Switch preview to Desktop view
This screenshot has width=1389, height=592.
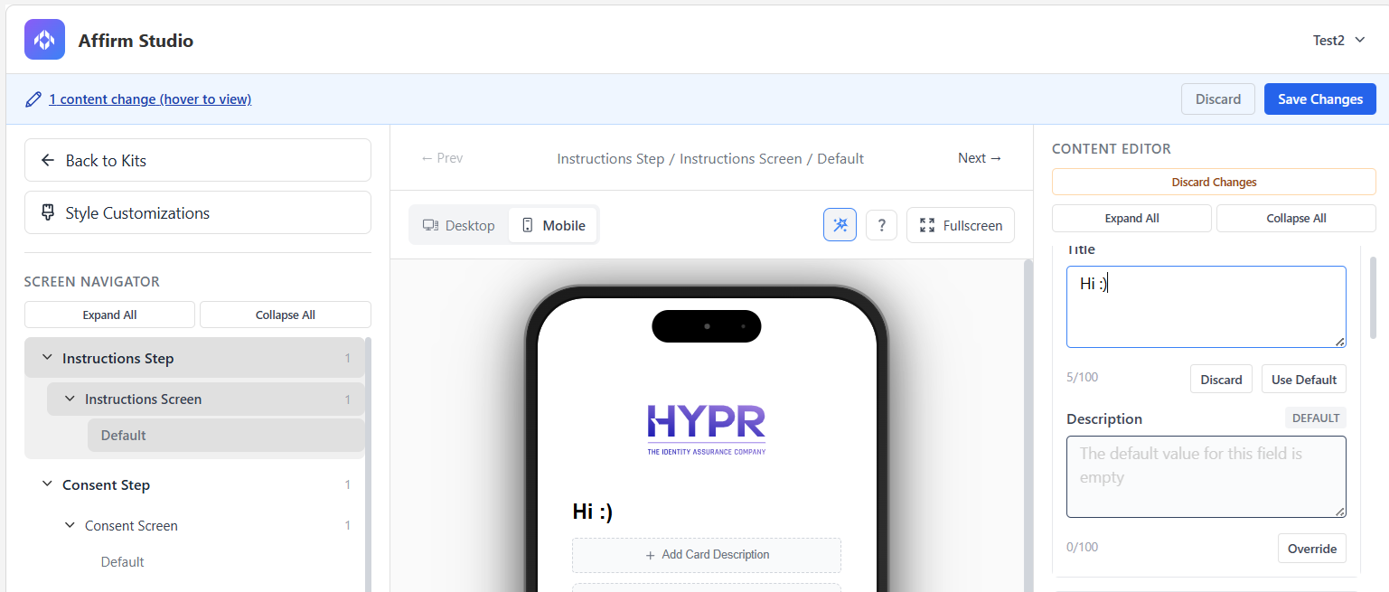point(459,225)
